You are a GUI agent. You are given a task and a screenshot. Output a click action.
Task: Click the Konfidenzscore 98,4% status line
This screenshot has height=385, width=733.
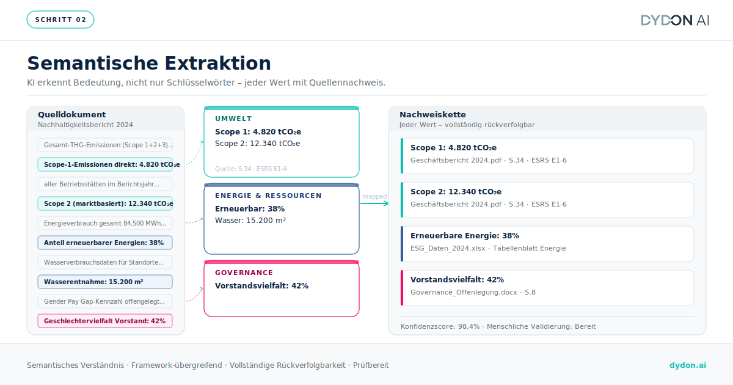498,326
